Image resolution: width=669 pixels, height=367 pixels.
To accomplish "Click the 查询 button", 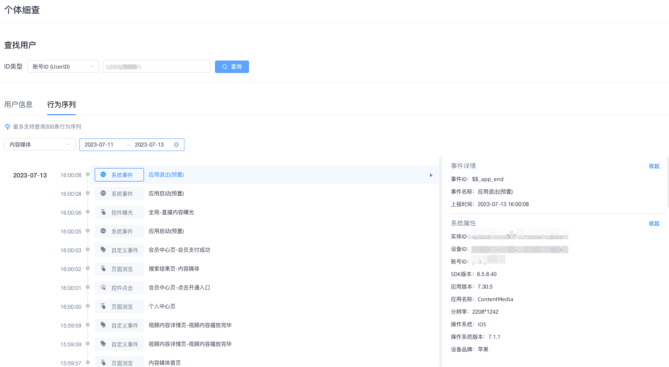I will [232, 67].
